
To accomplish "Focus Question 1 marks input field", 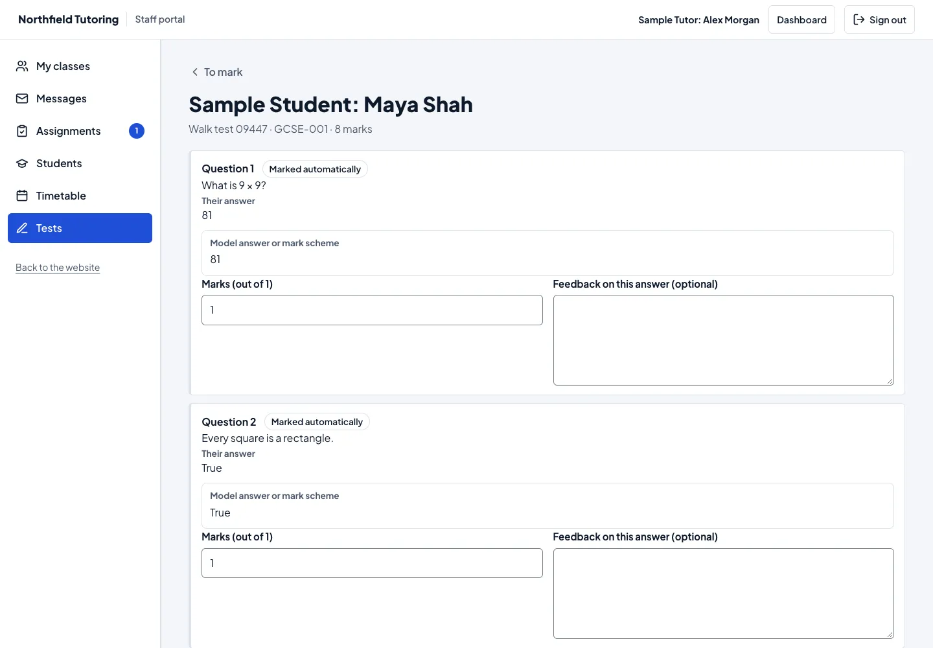I will point(372,310).
